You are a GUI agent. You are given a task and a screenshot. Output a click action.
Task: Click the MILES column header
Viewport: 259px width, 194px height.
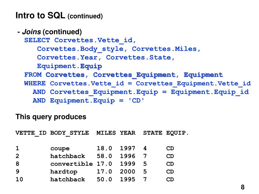(106, 133)
